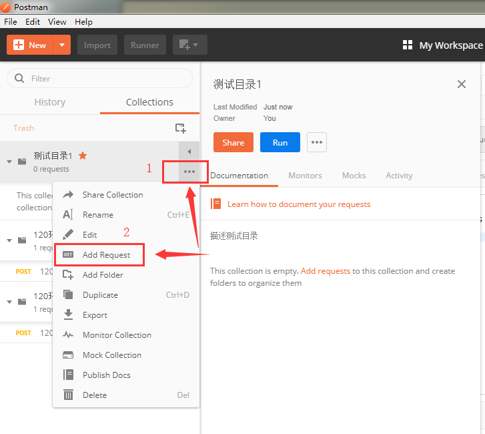
Task: Select the first POST request row
Action: pyautogui.click(x=27, y=272)
